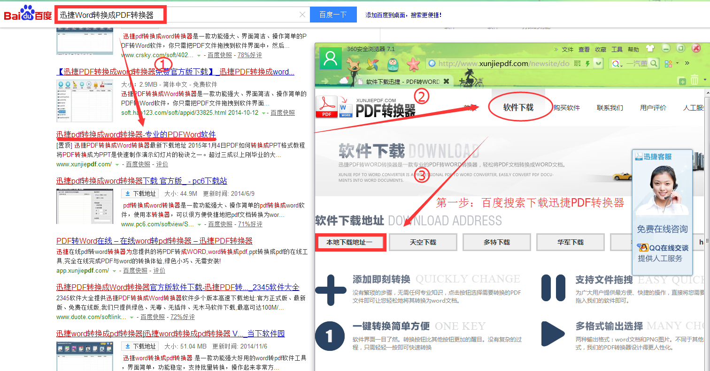710x371 pixels.
Task: Open the 迅捷pdf转换成word转换器-专业的PDFWord软件 result
Action: point(136,134)
